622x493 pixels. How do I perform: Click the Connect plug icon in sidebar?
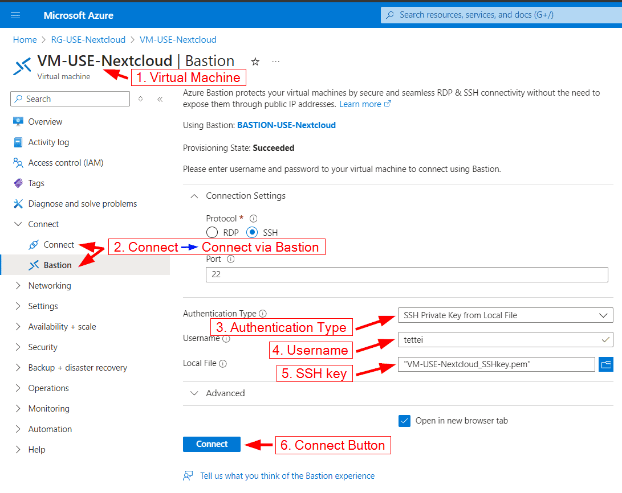coord(34,245)
